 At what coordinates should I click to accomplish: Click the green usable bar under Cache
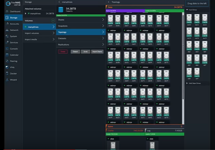click(125, 134)
